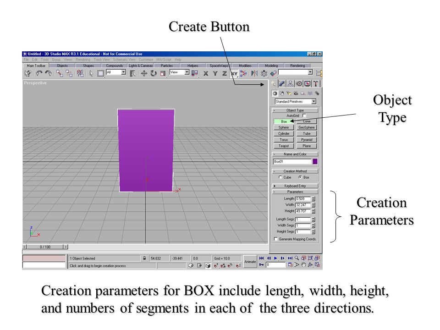Switch to the Shapes toolbar tab
Image resolution: width=440 pixels, height=330 pixels.
(x=88, y=66)
